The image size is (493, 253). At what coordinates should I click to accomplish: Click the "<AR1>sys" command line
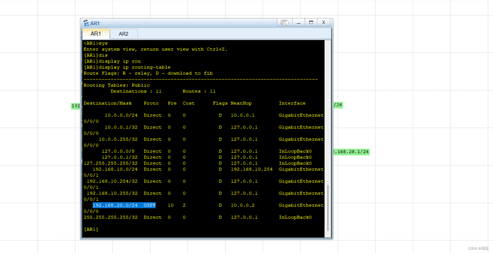tap(95, 43)
